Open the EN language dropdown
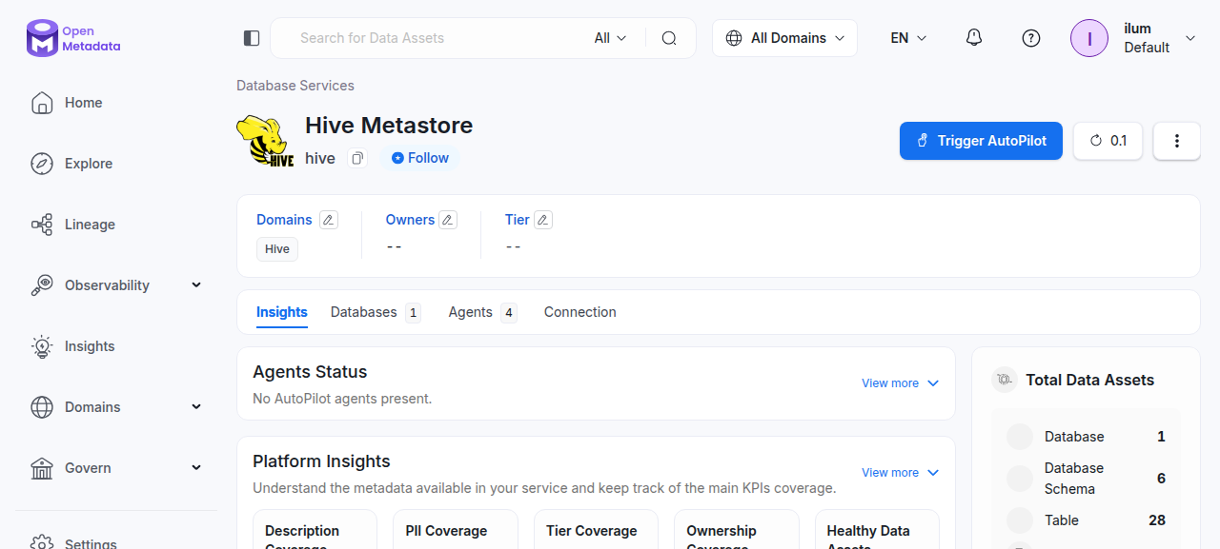 908,38
